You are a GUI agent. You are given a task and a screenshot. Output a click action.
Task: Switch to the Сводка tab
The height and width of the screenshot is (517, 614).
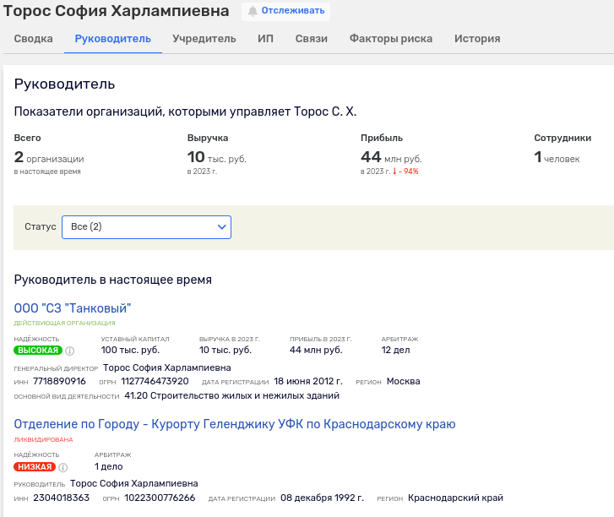coord(33,39)
